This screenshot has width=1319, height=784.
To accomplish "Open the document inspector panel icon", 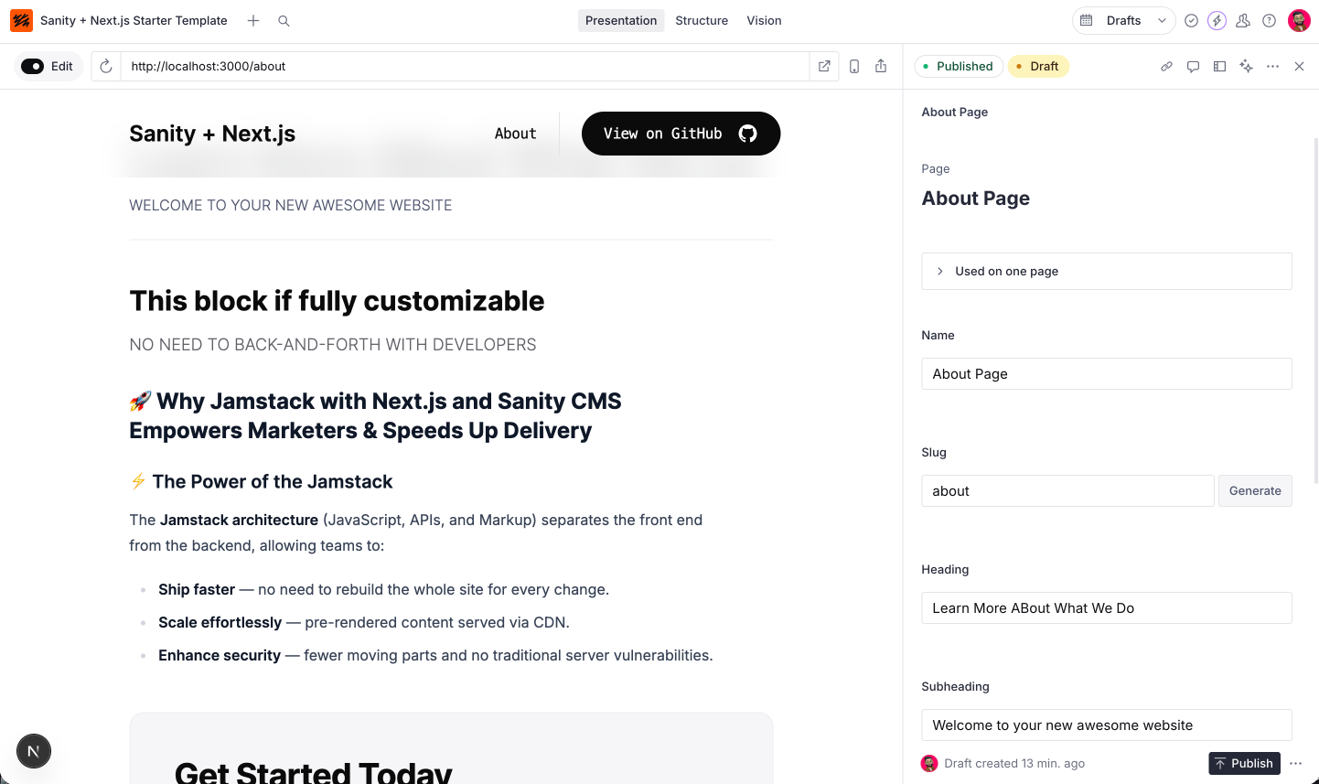I will 1219,66.
